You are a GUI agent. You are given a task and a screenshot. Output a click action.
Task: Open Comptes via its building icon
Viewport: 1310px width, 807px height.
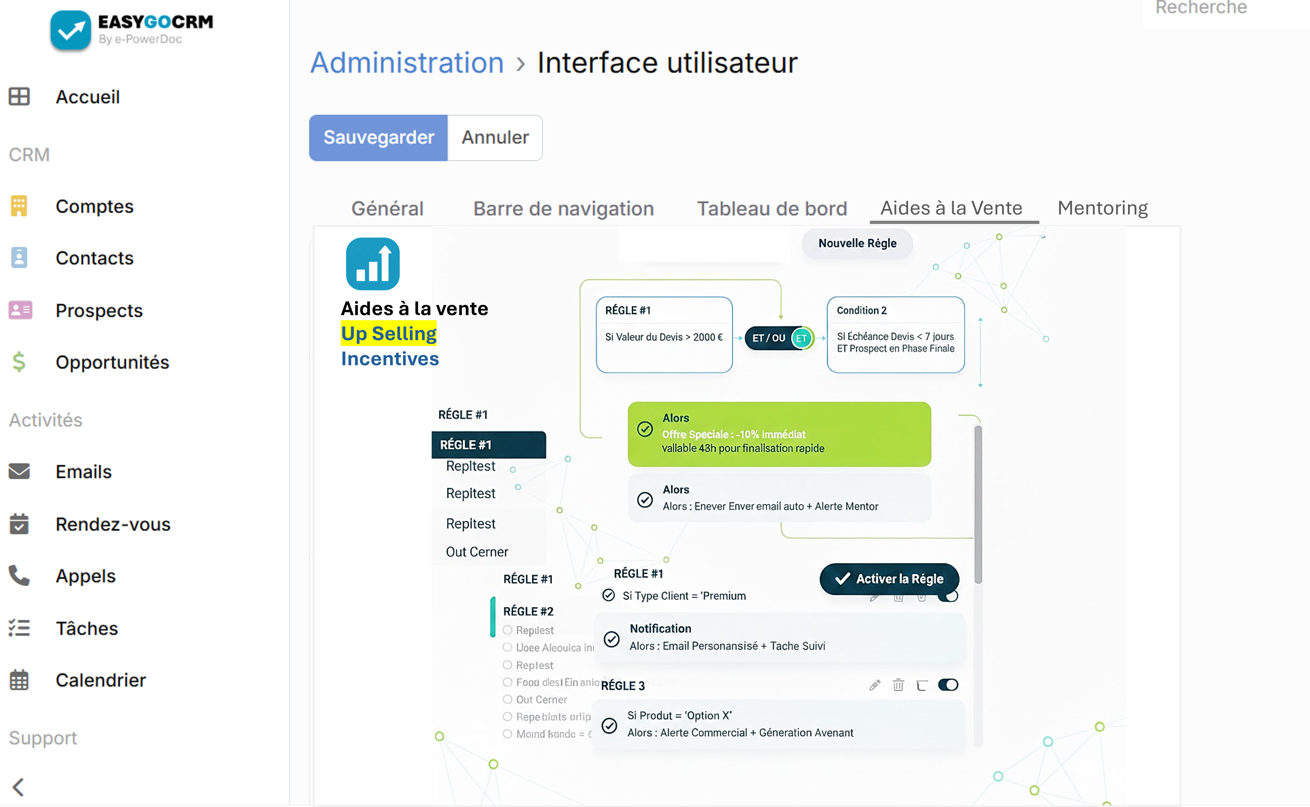19,206
